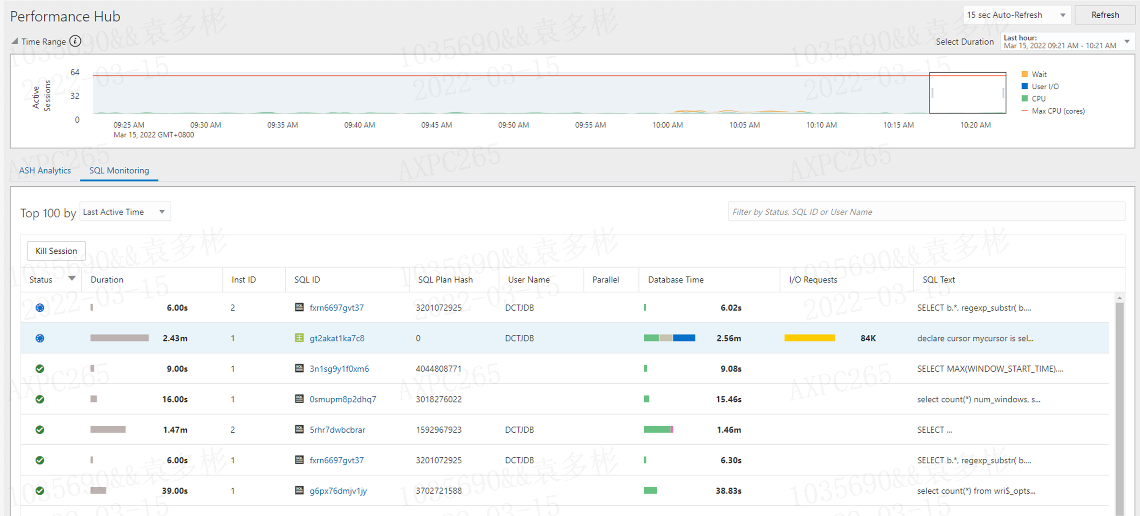Click done status icon of g6px76dmjv1jy row
This screenshot has height=516, width=1140.
[x=40, y=490]
